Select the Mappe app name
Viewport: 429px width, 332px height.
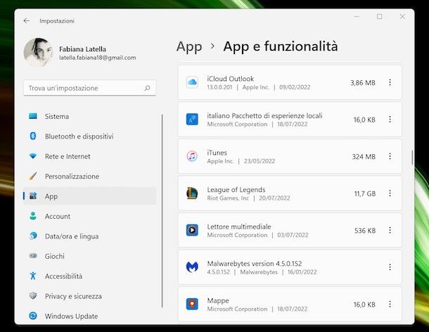coord(218,300)
